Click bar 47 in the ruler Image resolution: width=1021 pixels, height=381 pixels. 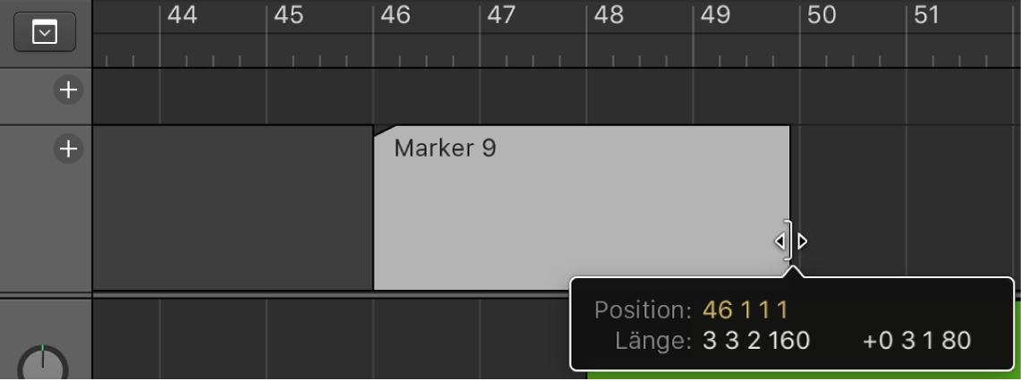[x=501, y=16]
